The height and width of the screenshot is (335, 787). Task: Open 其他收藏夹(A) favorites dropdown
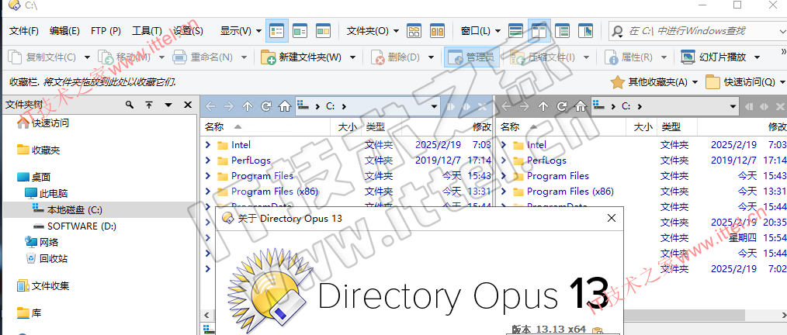coord(654,81)
